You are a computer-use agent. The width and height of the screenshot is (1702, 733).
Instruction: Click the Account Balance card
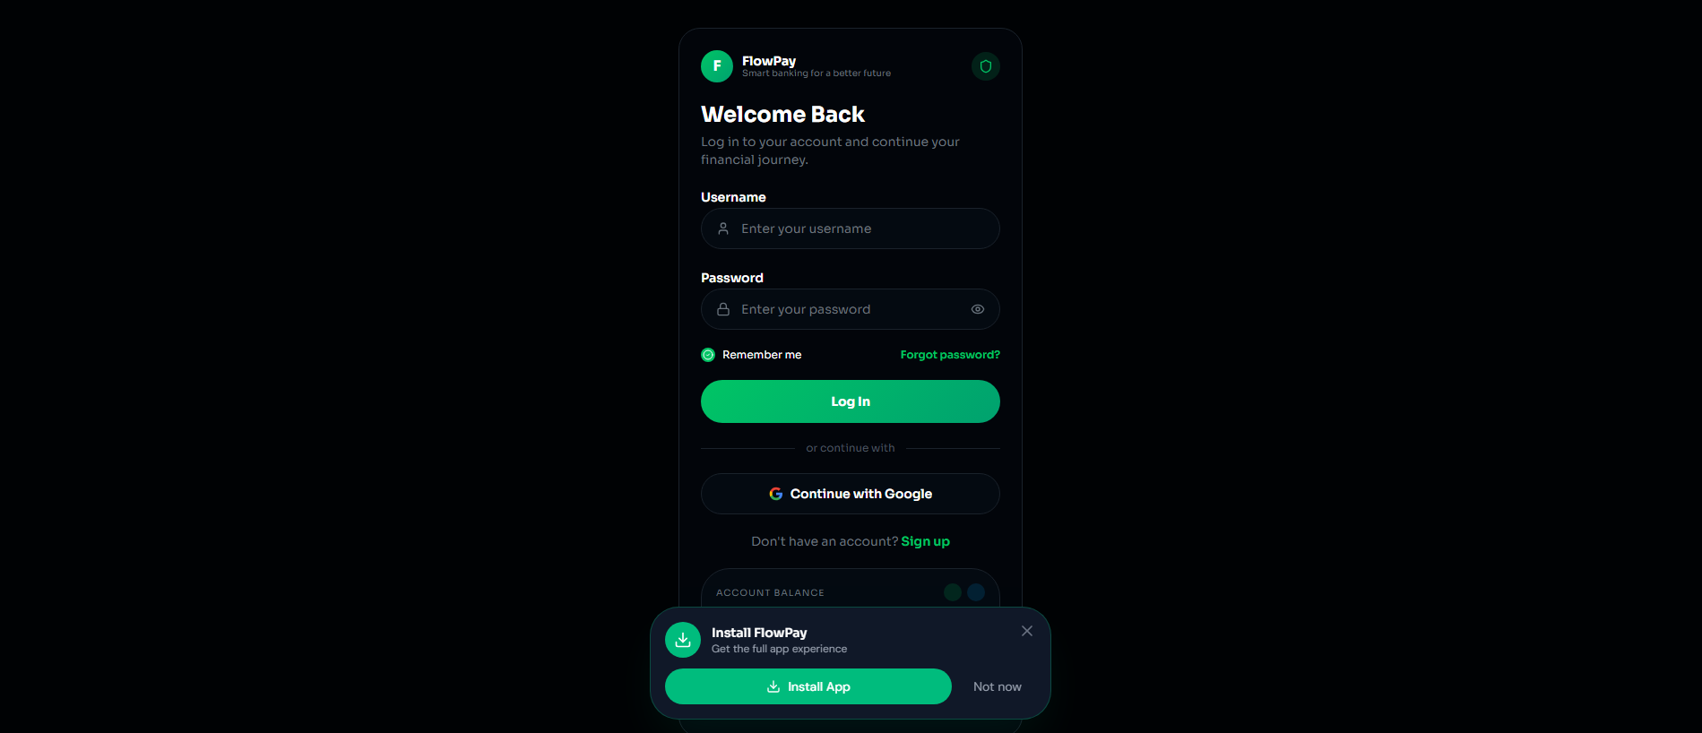coord(851,588)
